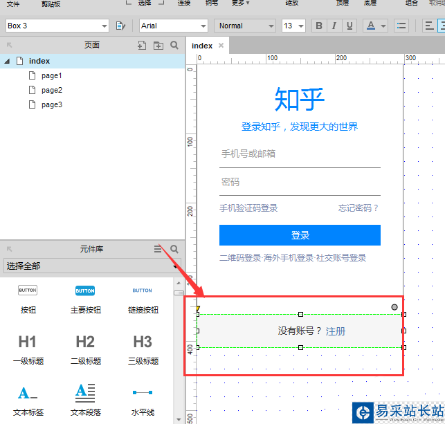Toggle bold text formatting
445x424 pixels.
click(319, 26)
